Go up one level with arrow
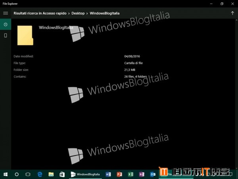Screen dimensions: 238x179 pyautogui.click(x=232, y=13)
